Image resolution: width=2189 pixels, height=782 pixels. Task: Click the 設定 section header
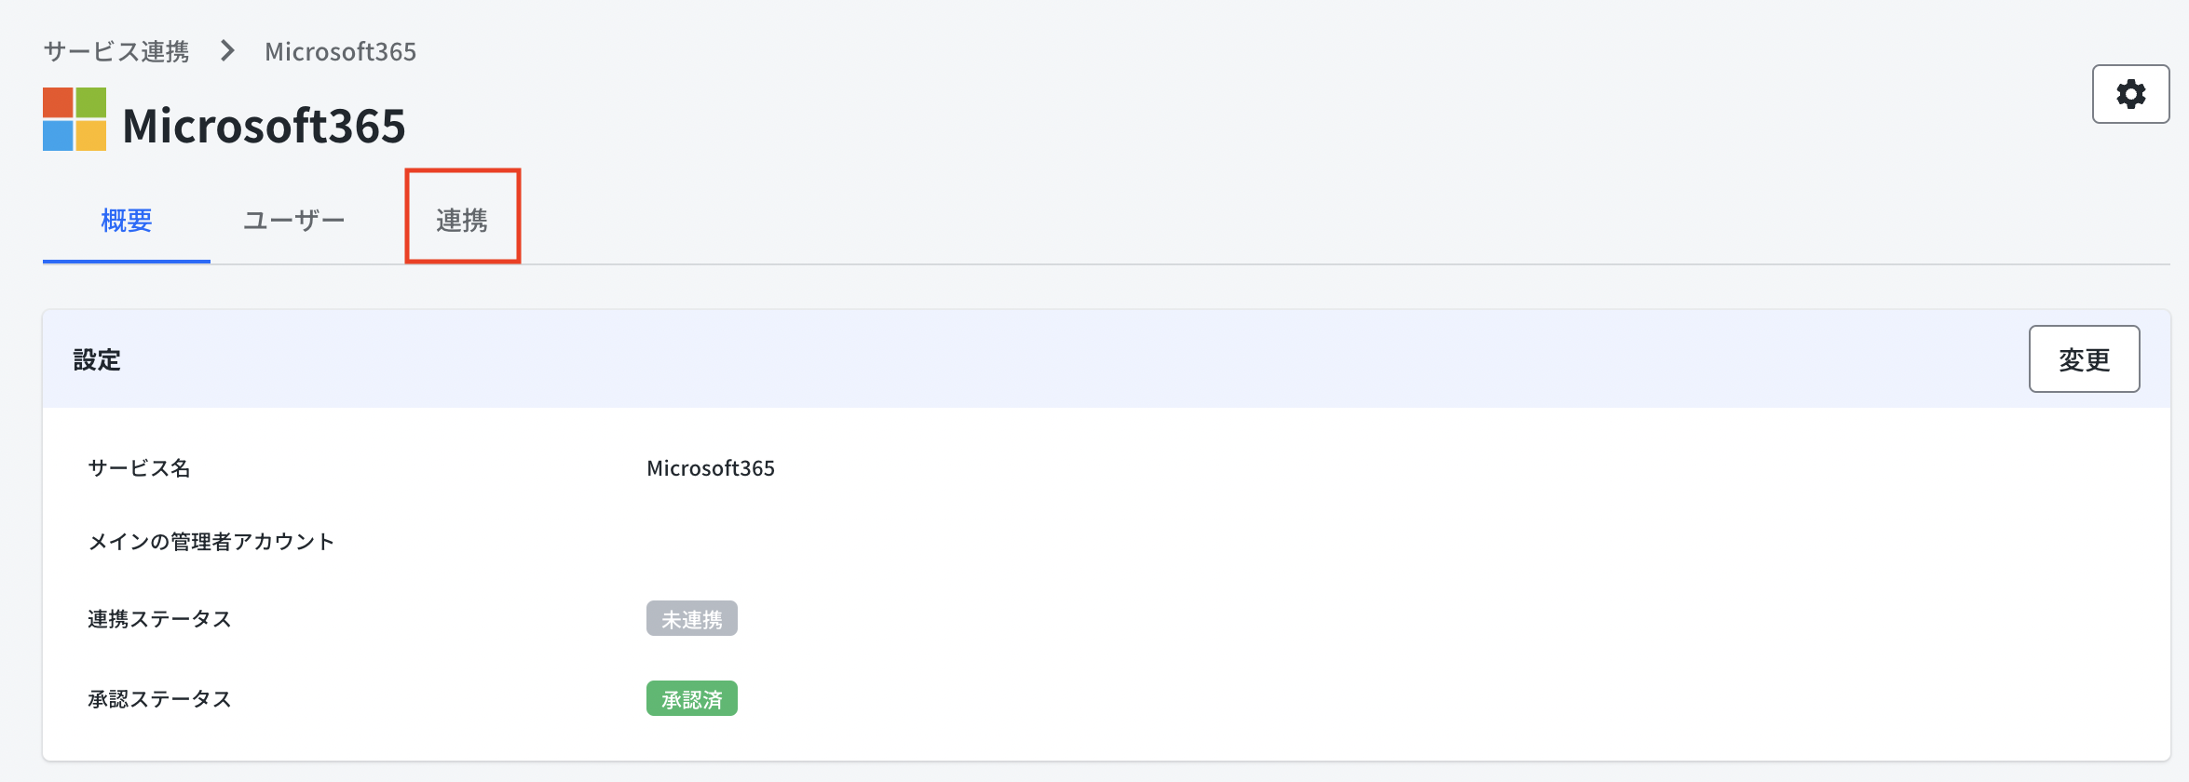point(97,359)
